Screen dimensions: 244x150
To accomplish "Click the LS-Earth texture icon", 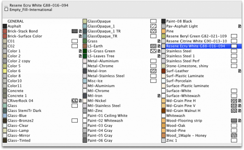I will tap(159, 46).
